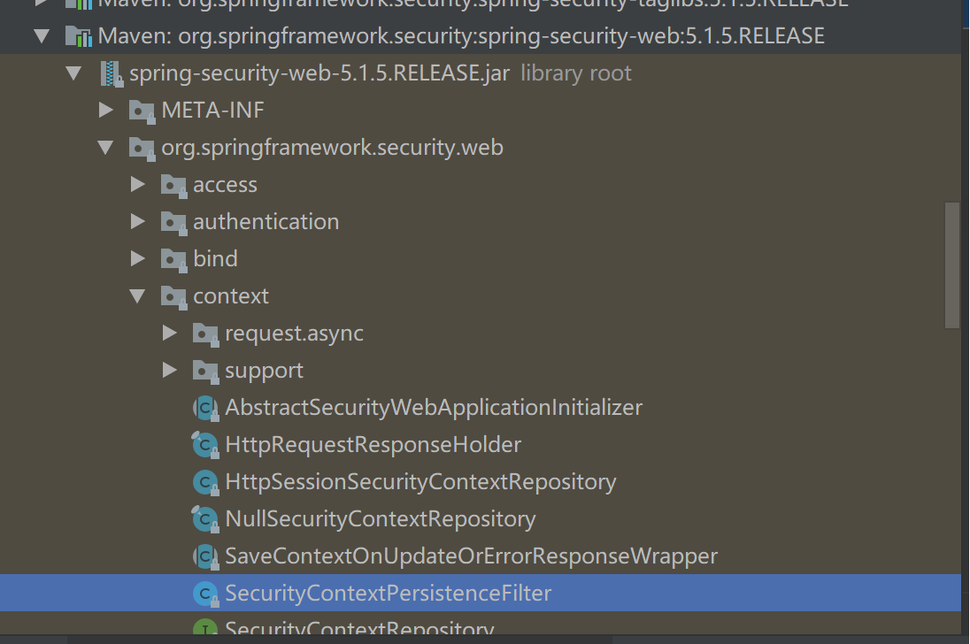The height and width of the screenshot is (644, 970).
Task: Select Maven: org.springframework.security:spring-security-web:5.1.5.RELEASE
Action: (x=461, y=36)
